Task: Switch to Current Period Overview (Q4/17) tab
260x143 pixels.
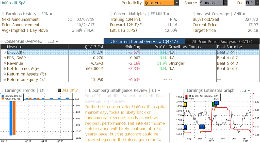Action: tap(144, 41)
